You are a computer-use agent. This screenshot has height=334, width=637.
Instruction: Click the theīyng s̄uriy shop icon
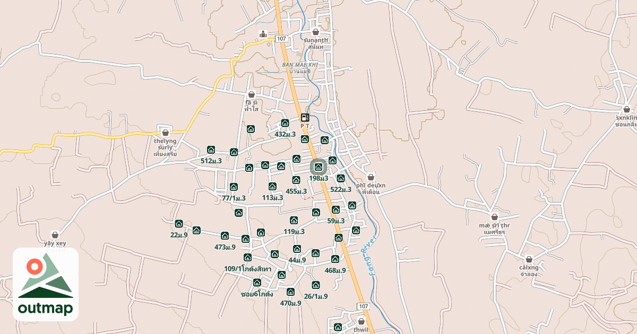[x=165, y=133]
